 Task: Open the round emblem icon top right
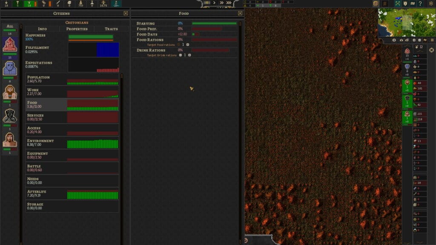pos(376,3)
